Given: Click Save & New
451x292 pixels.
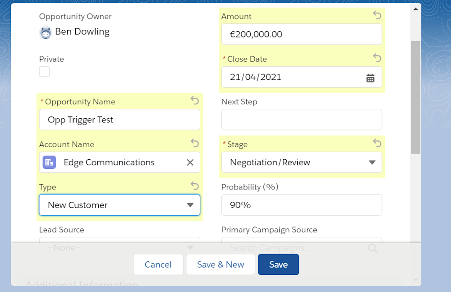Looking at the screenshot, I should click(220, 264).
